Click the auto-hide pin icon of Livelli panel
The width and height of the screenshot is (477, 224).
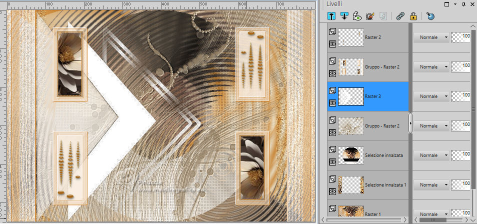(x=463, y=4)
